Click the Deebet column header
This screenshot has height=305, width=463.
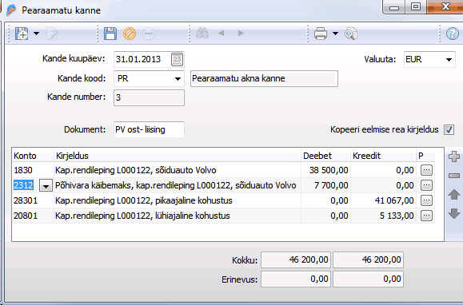[325, 156]
